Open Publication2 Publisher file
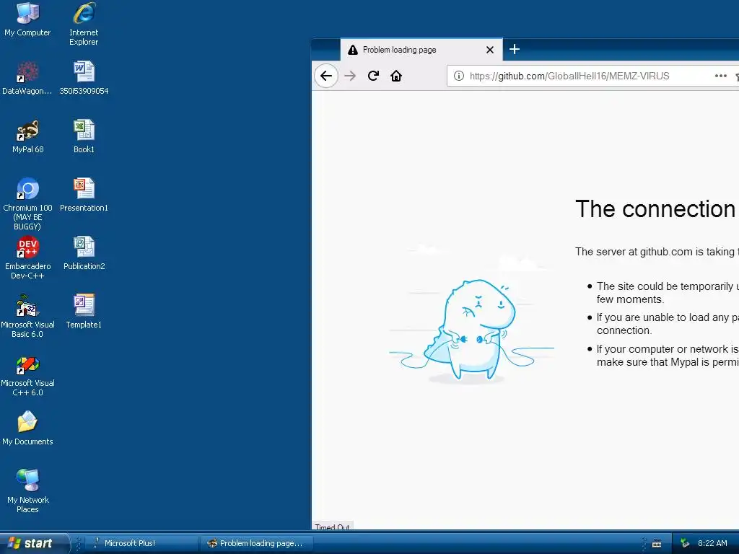Screen dimensions: 739x554 84,253
